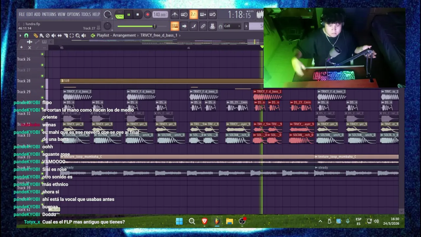Click the plus add-track button in playlist header
421x237 pixels.
(x=21, y=47)
